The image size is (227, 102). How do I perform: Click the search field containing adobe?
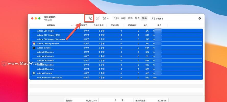tap(176, 19)
